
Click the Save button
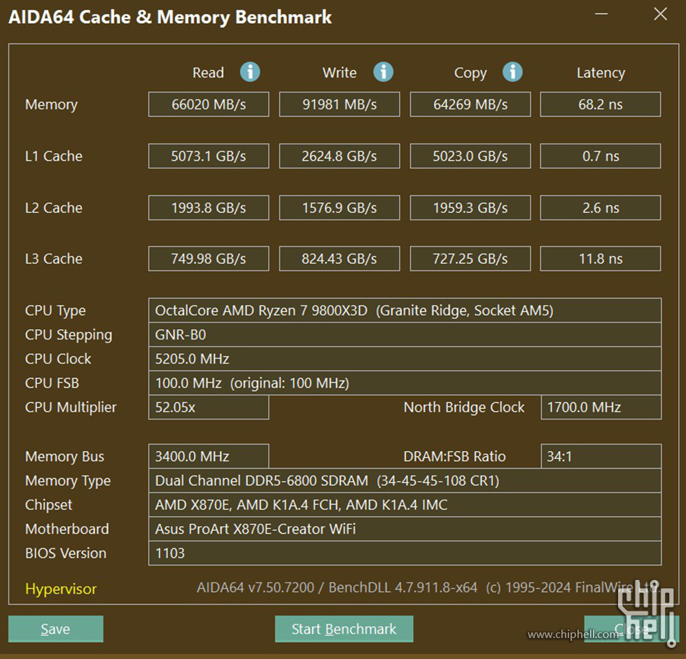tap(55, 629)
